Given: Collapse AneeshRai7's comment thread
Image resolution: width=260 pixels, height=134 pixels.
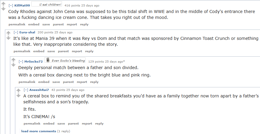Looking at the screenshot, I should coord(26,90).
